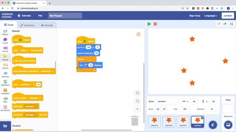The height and width of the screenshot is (132, 236).
Task: Switch to small stage layout
Action: tap(219, 24)
